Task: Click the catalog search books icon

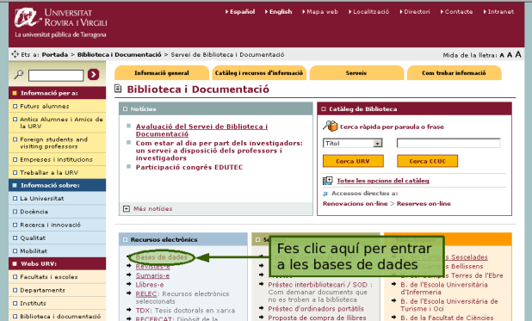Action: pyautogui.click(x=330, y=127)
